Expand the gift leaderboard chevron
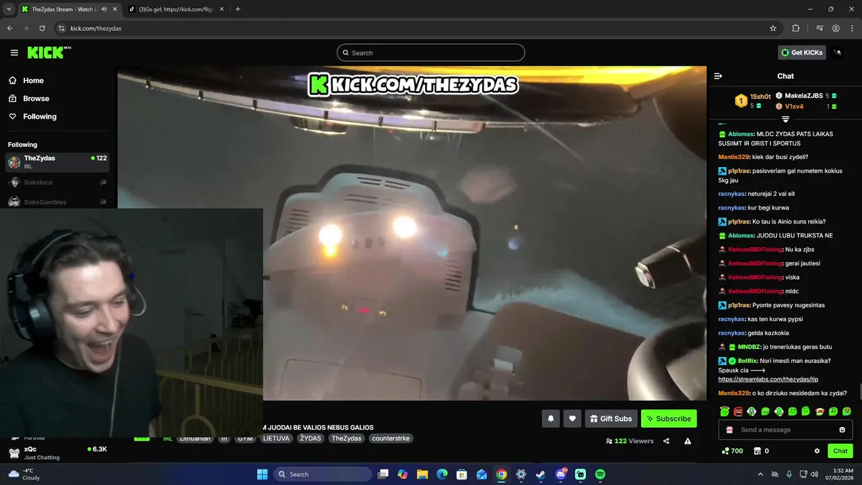The height and width of the screenshot is (485, 862). coord(785,119)
